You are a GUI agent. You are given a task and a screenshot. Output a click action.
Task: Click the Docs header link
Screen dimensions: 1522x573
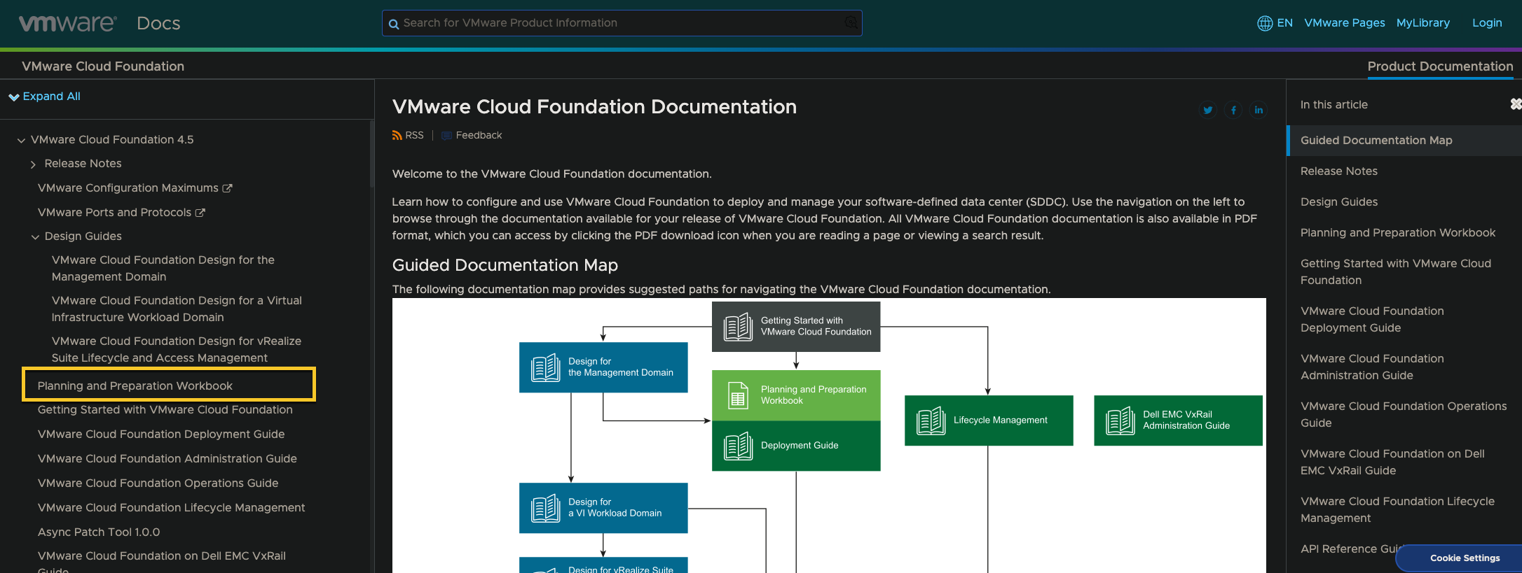(x=158, y=24)
